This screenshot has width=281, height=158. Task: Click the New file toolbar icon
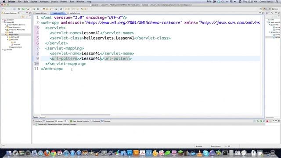pos(4,9)
